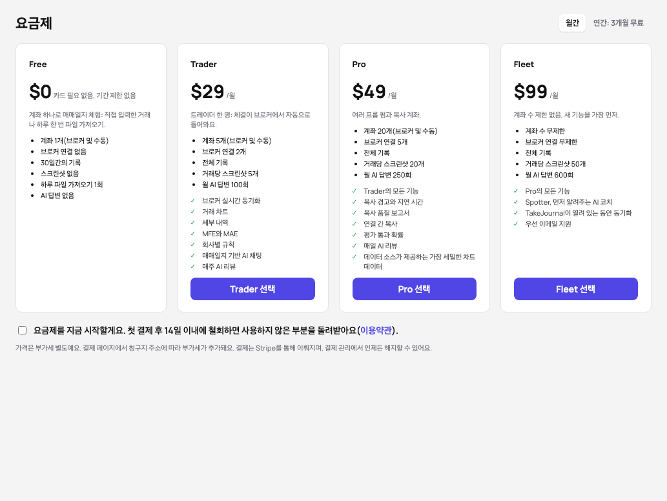
Task: Click 우선 이메일 지원 feature
Action: (x=548, y=224)
